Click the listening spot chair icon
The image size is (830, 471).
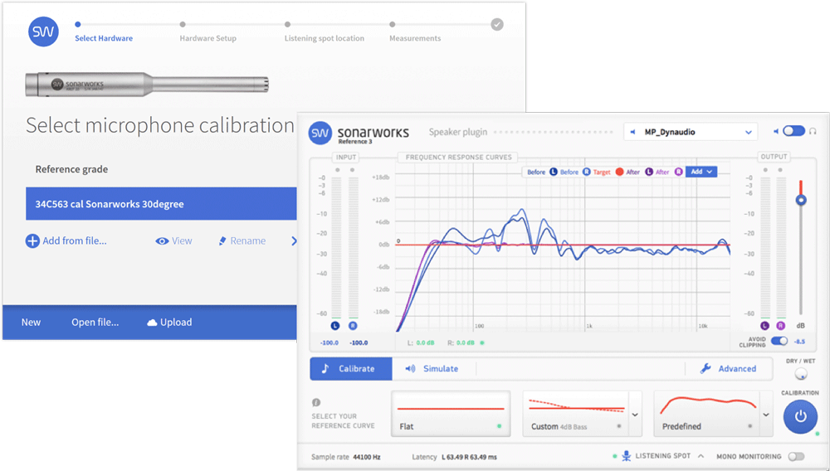point(626,456)
